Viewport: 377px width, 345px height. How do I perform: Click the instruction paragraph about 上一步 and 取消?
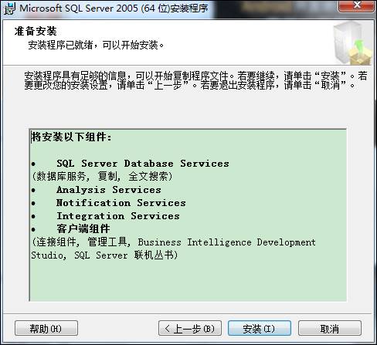195,80
